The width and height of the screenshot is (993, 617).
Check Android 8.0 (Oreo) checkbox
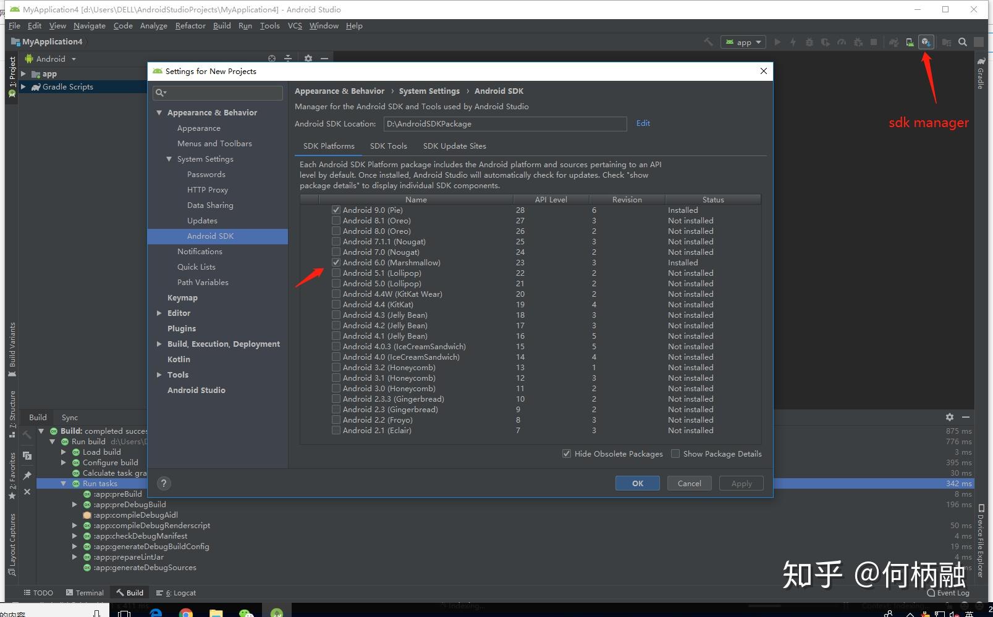coord(336,231)
